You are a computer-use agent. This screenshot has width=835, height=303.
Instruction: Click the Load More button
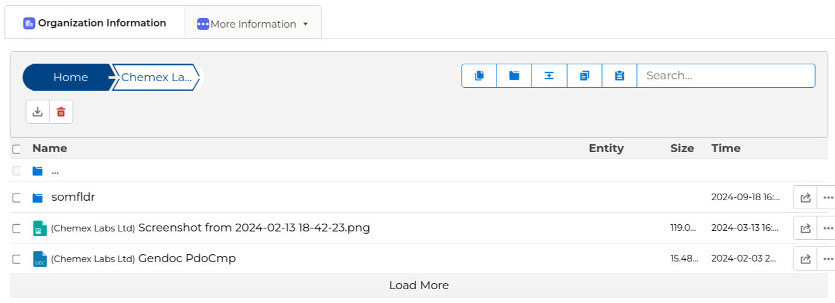[418, 286]
